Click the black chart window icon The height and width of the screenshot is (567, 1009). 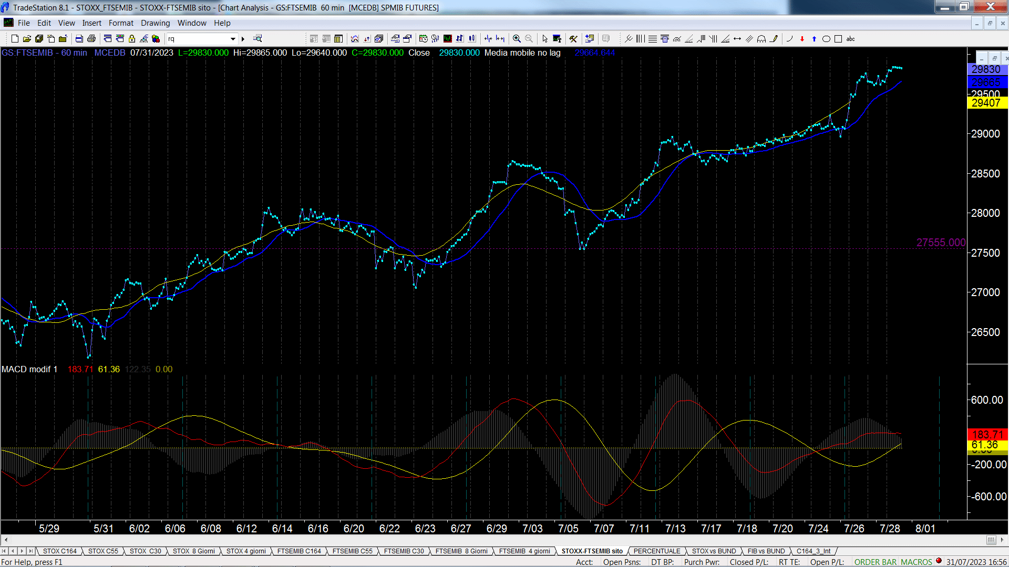[x=447, y=39]
